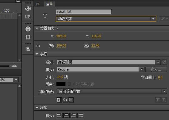Click timeline scrollbar down arrow
Viewport: 169px width, 120px height.
point(19,60)
